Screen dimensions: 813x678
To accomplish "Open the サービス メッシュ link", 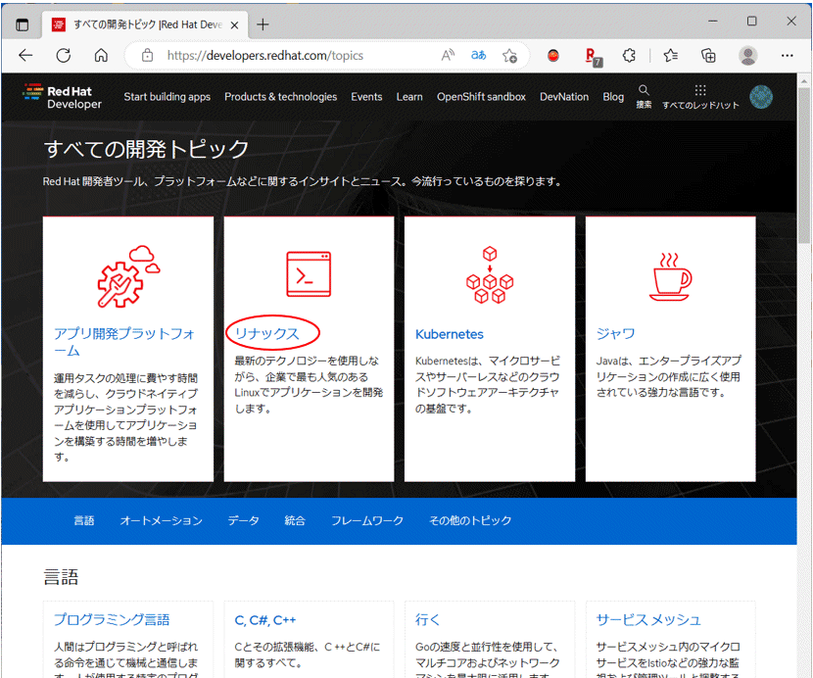I will (x=648, y=620).
